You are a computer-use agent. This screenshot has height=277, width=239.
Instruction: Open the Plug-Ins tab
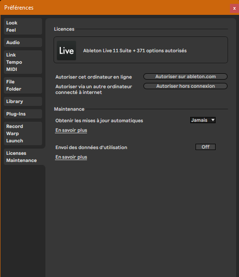23,114
